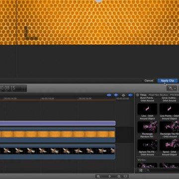Click the Apply Clip button
179x179 pixels.
point(168,81)
